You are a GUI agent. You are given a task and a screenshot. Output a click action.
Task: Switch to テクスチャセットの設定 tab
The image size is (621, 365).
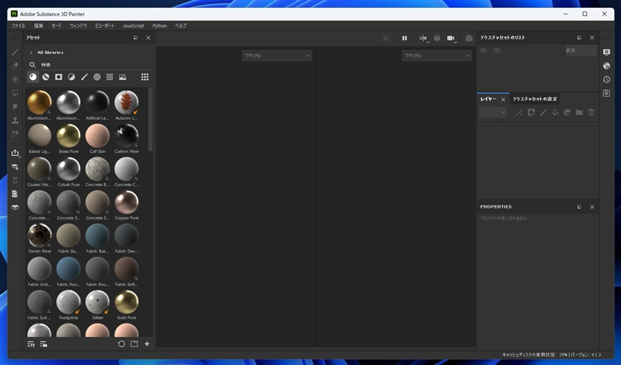pos(534,100)
